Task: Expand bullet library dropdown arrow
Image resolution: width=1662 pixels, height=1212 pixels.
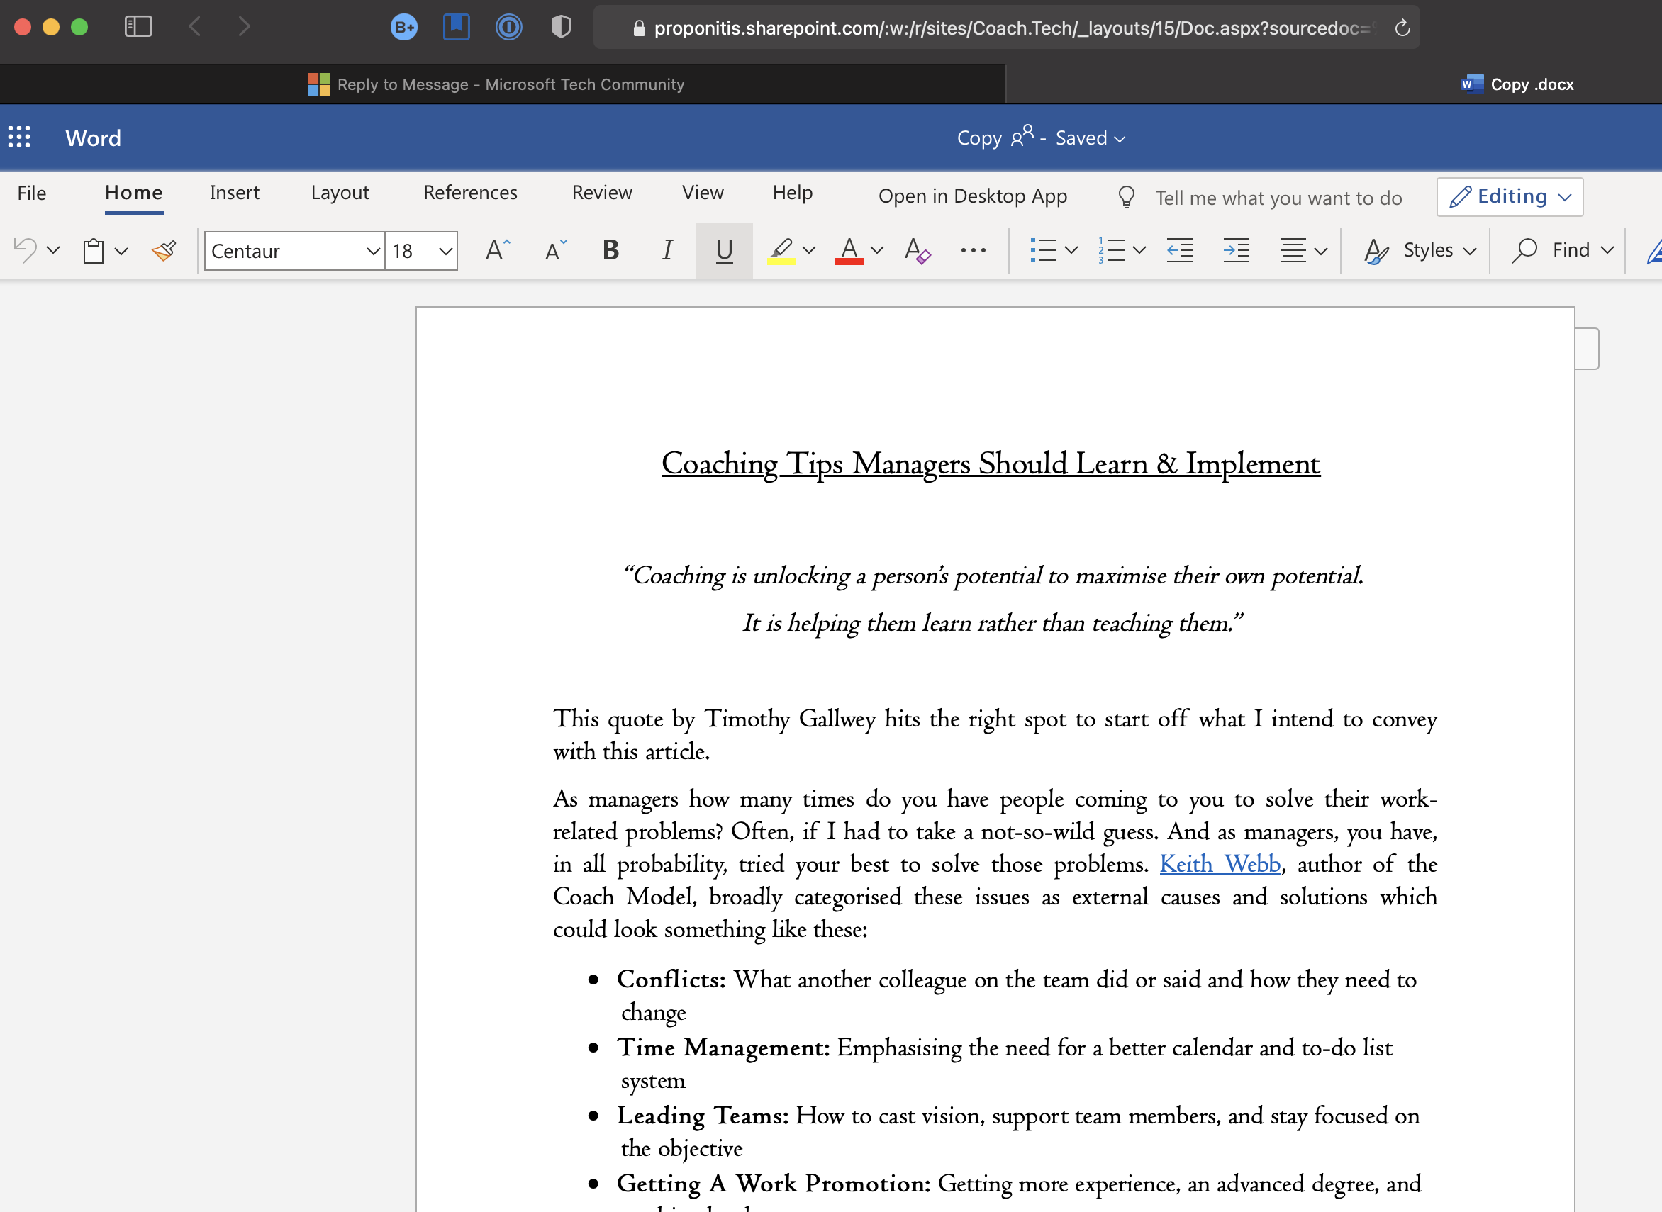Action: 1071,250
